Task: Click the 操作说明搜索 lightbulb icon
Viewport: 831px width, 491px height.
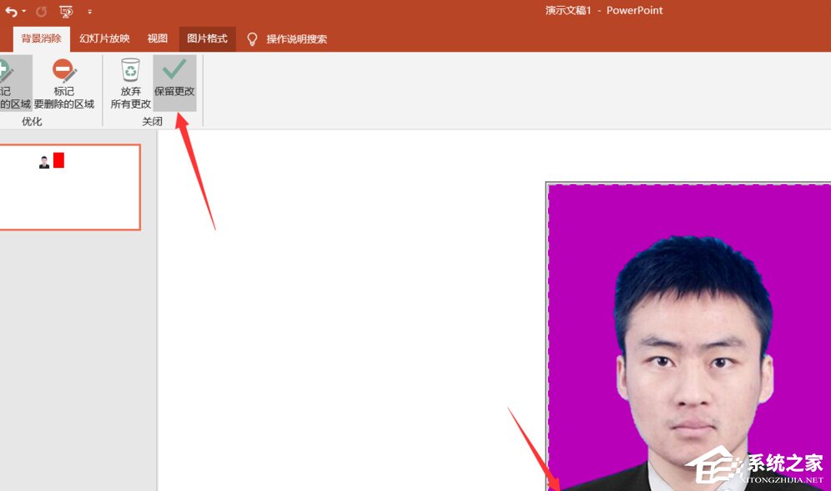Action: (x=251, y=38)
